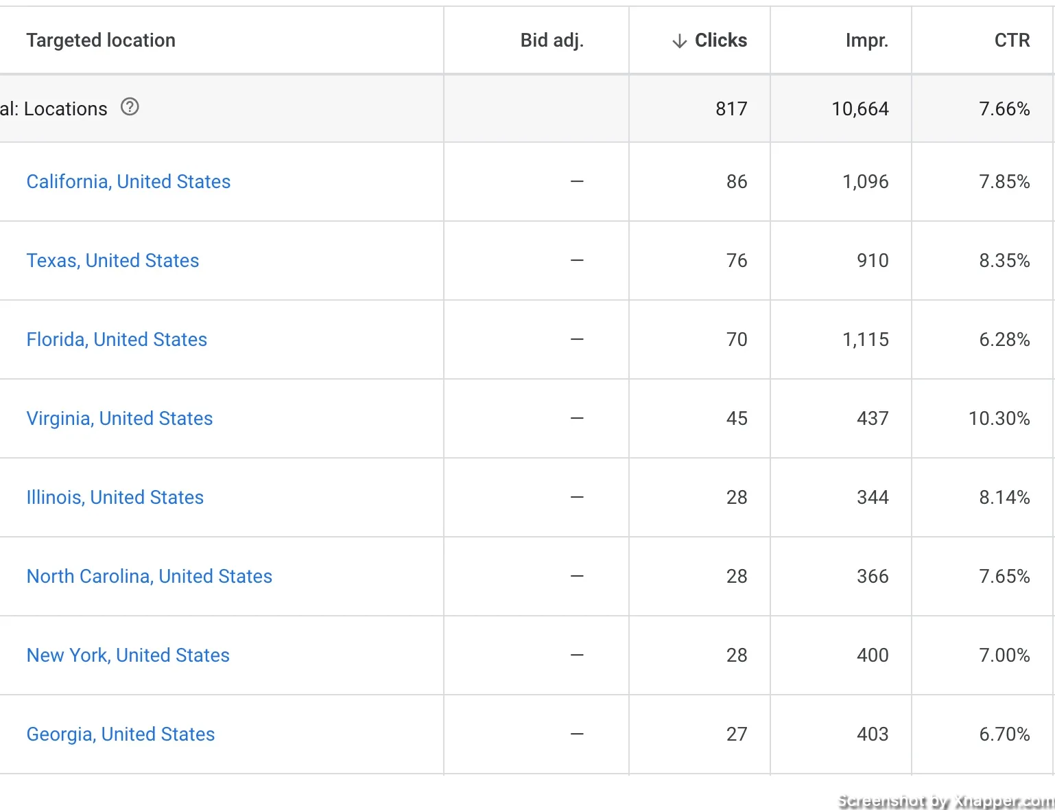Sort by the Impr. column header

(x=867, y=40)
